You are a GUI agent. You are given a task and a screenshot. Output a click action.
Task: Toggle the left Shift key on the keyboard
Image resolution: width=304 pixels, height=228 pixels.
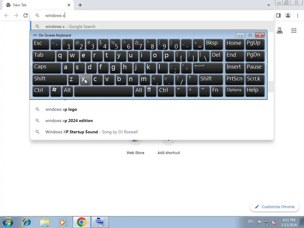(x=50, y=80)
